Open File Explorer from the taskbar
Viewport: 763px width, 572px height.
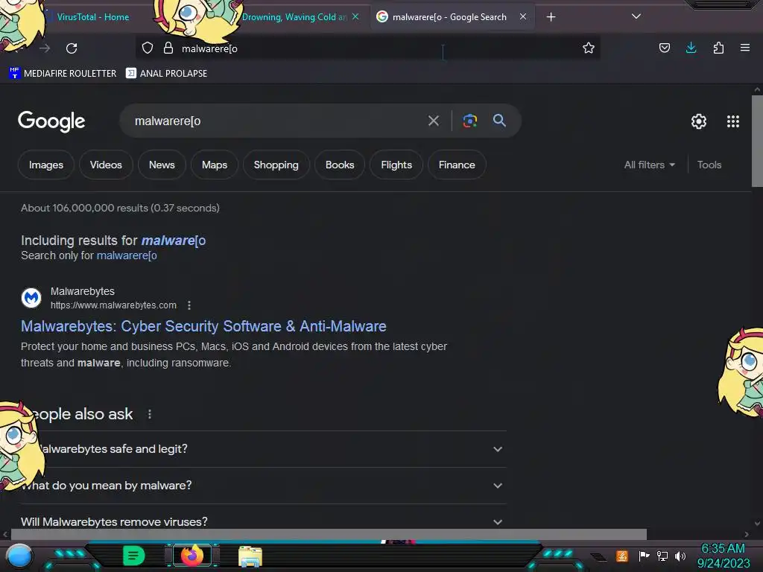[250, 556]
